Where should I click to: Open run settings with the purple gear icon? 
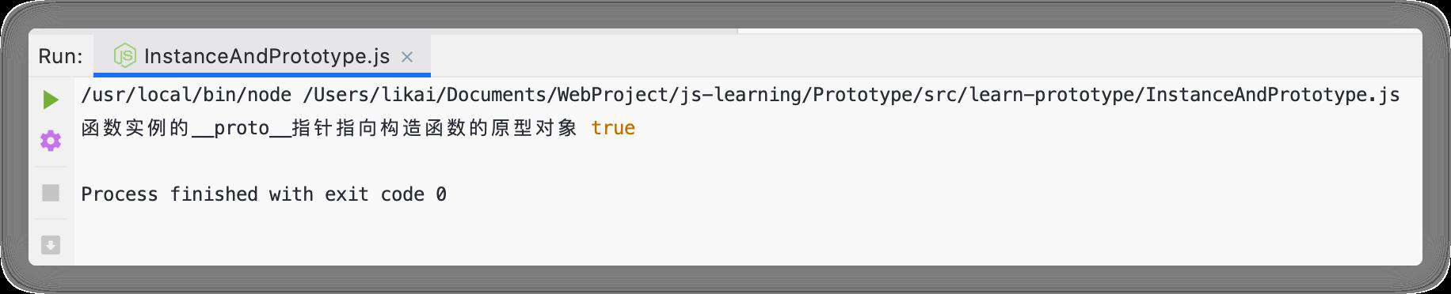[51, 141]
